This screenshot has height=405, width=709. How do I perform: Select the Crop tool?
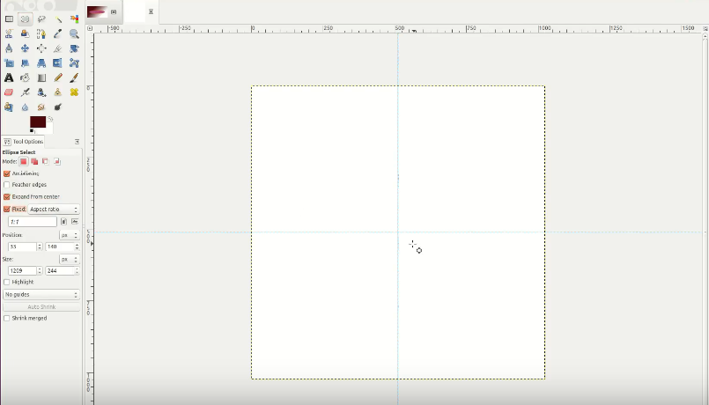coord(58,48)
